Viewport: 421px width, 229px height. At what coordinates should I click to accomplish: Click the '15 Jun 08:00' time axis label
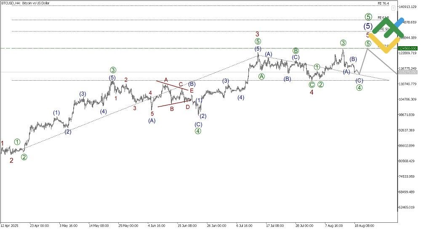point(187,226)
